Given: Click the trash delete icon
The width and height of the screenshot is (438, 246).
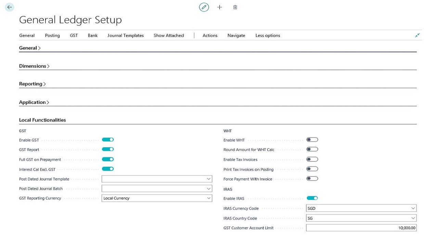Looking at the screenshot, I should pyautogui.click(x=235, y=7).
